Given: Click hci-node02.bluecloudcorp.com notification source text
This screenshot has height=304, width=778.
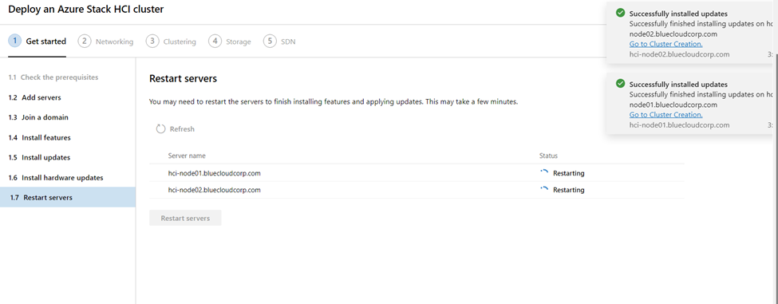Looking at the screenshot, I should click(x=679, y=54).
